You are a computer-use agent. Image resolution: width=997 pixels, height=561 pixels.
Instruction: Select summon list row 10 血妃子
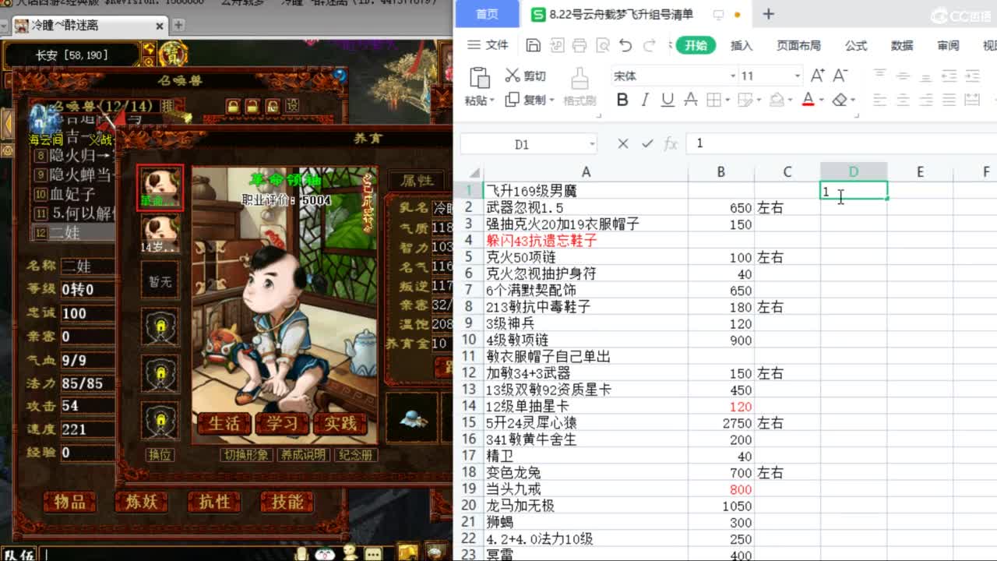[x=75, y=194]
